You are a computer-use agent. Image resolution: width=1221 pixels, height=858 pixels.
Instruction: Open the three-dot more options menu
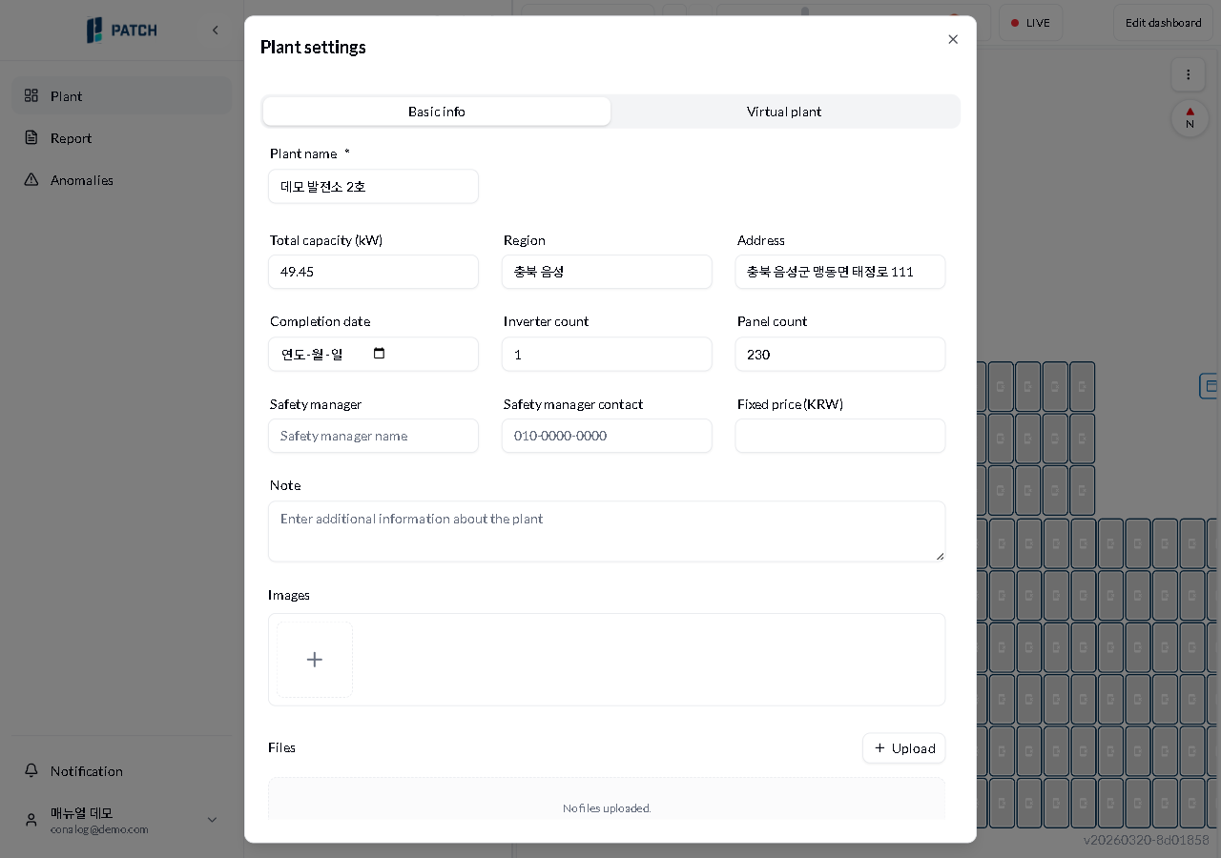1188,74
